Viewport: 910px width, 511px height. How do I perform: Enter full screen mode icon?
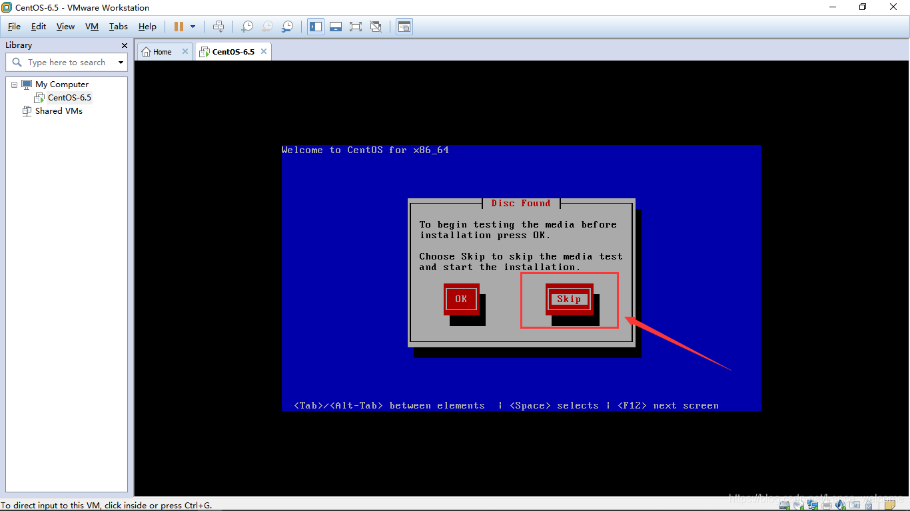(x=356, y=27)
